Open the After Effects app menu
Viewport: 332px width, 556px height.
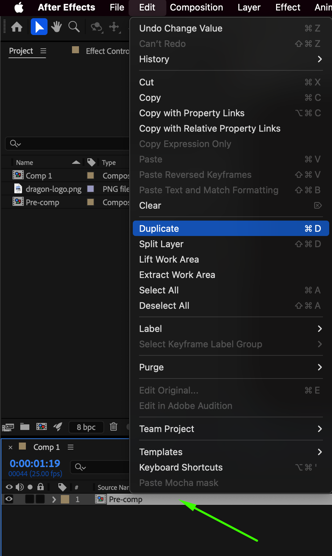(x=66, y=7)
